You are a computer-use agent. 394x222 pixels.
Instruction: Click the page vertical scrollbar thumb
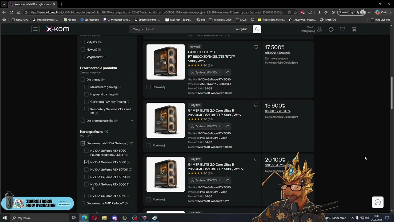click(x=392, y=92)
